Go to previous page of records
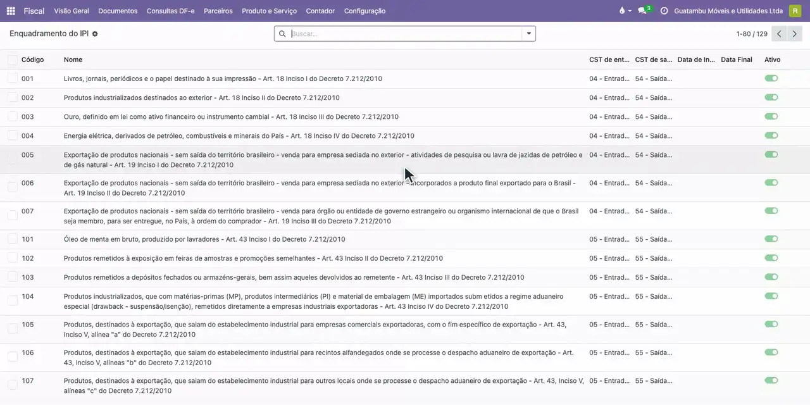The height and width of the screenshot is (405, 810). (780, 34)
